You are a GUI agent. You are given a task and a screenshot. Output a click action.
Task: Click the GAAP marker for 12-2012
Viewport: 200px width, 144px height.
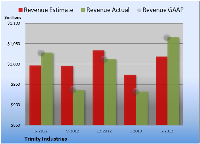[104, 59]
